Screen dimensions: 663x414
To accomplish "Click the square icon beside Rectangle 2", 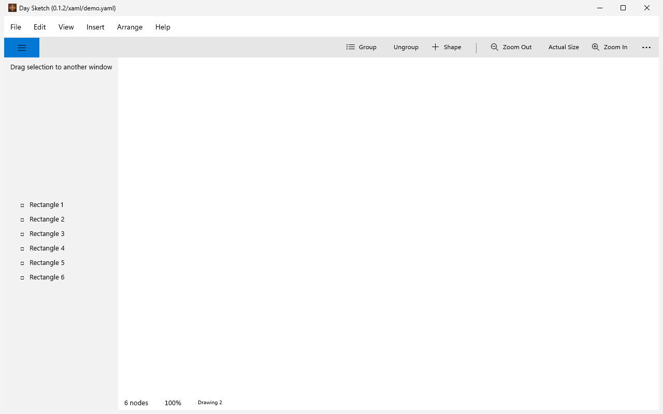I will click(x=22, y=220).
